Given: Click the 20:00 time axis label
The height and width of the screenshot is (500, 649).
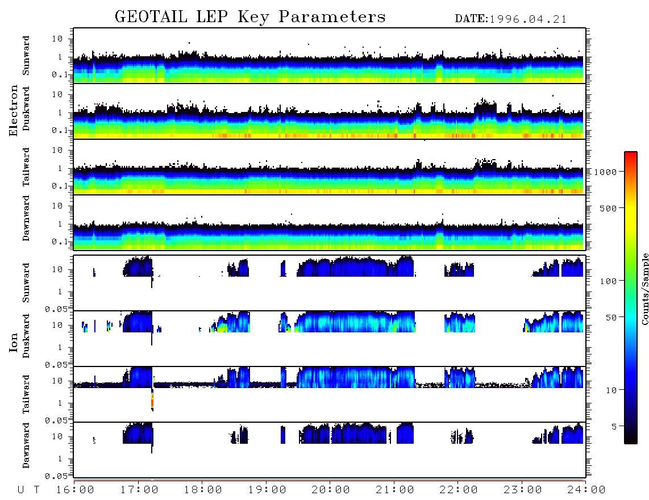Looking at the screenshot, I should pos(331,490).
